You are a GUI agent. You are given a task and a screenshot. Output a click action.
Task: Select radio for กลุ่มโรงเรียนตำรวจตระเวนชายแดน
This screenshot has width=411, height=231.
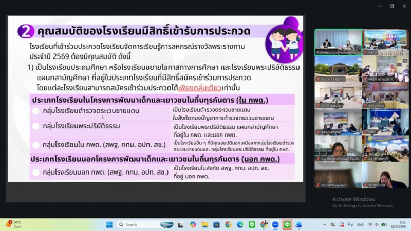coord(35,111)
